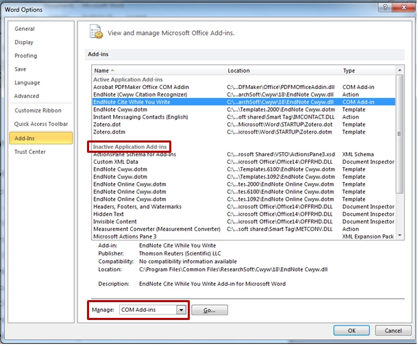Select EndNote (Cwyw Citation Recognizer) row
The height and width of the screenshot is (346, 418).
pyautogui.click(x=244, y=95)
